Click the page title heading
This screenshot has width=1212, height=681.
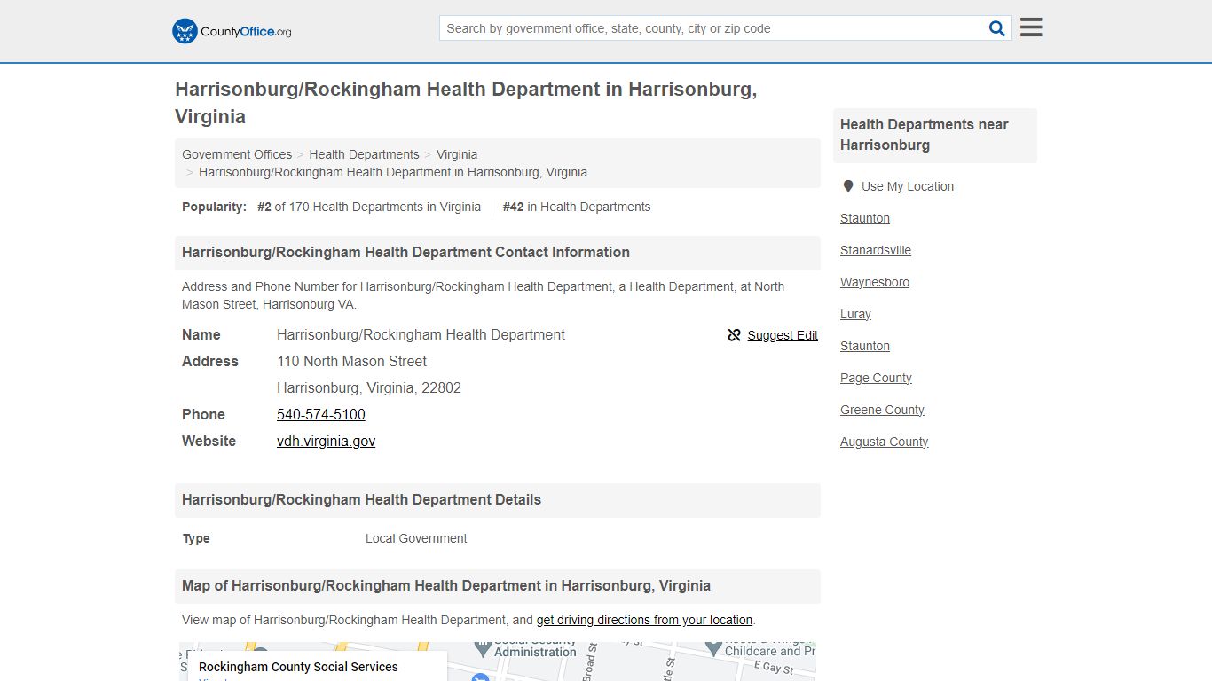click(x=466, y=103)
